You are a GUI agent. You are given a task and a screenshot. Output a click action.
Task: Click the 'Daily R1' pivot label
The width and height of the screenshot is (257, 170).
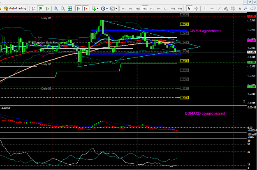(x=46, y=18)
